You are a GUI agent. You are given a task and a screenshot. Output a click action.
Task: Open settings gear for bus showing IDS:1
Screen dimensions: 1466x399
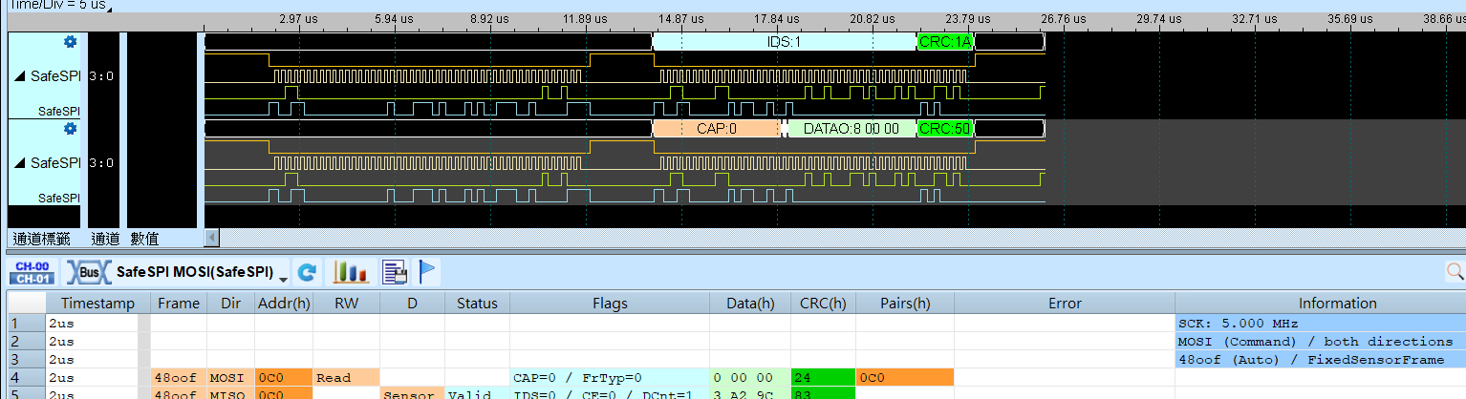tap(70, 41)
